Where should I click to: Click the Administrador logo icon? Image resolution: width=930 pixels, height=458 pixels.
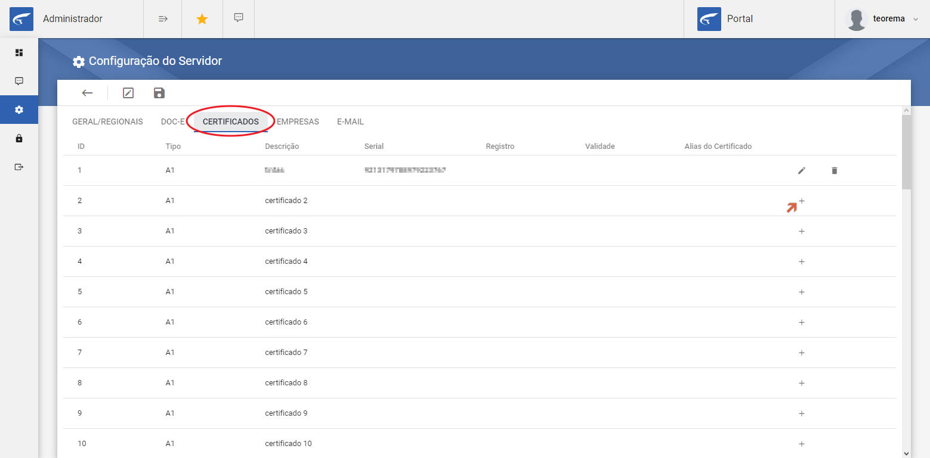21,19
